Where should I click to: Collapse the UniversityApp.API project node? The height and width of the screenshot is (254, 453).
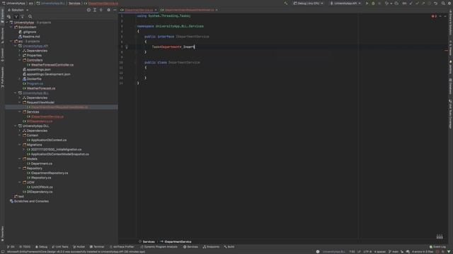(x=16, y=46)
